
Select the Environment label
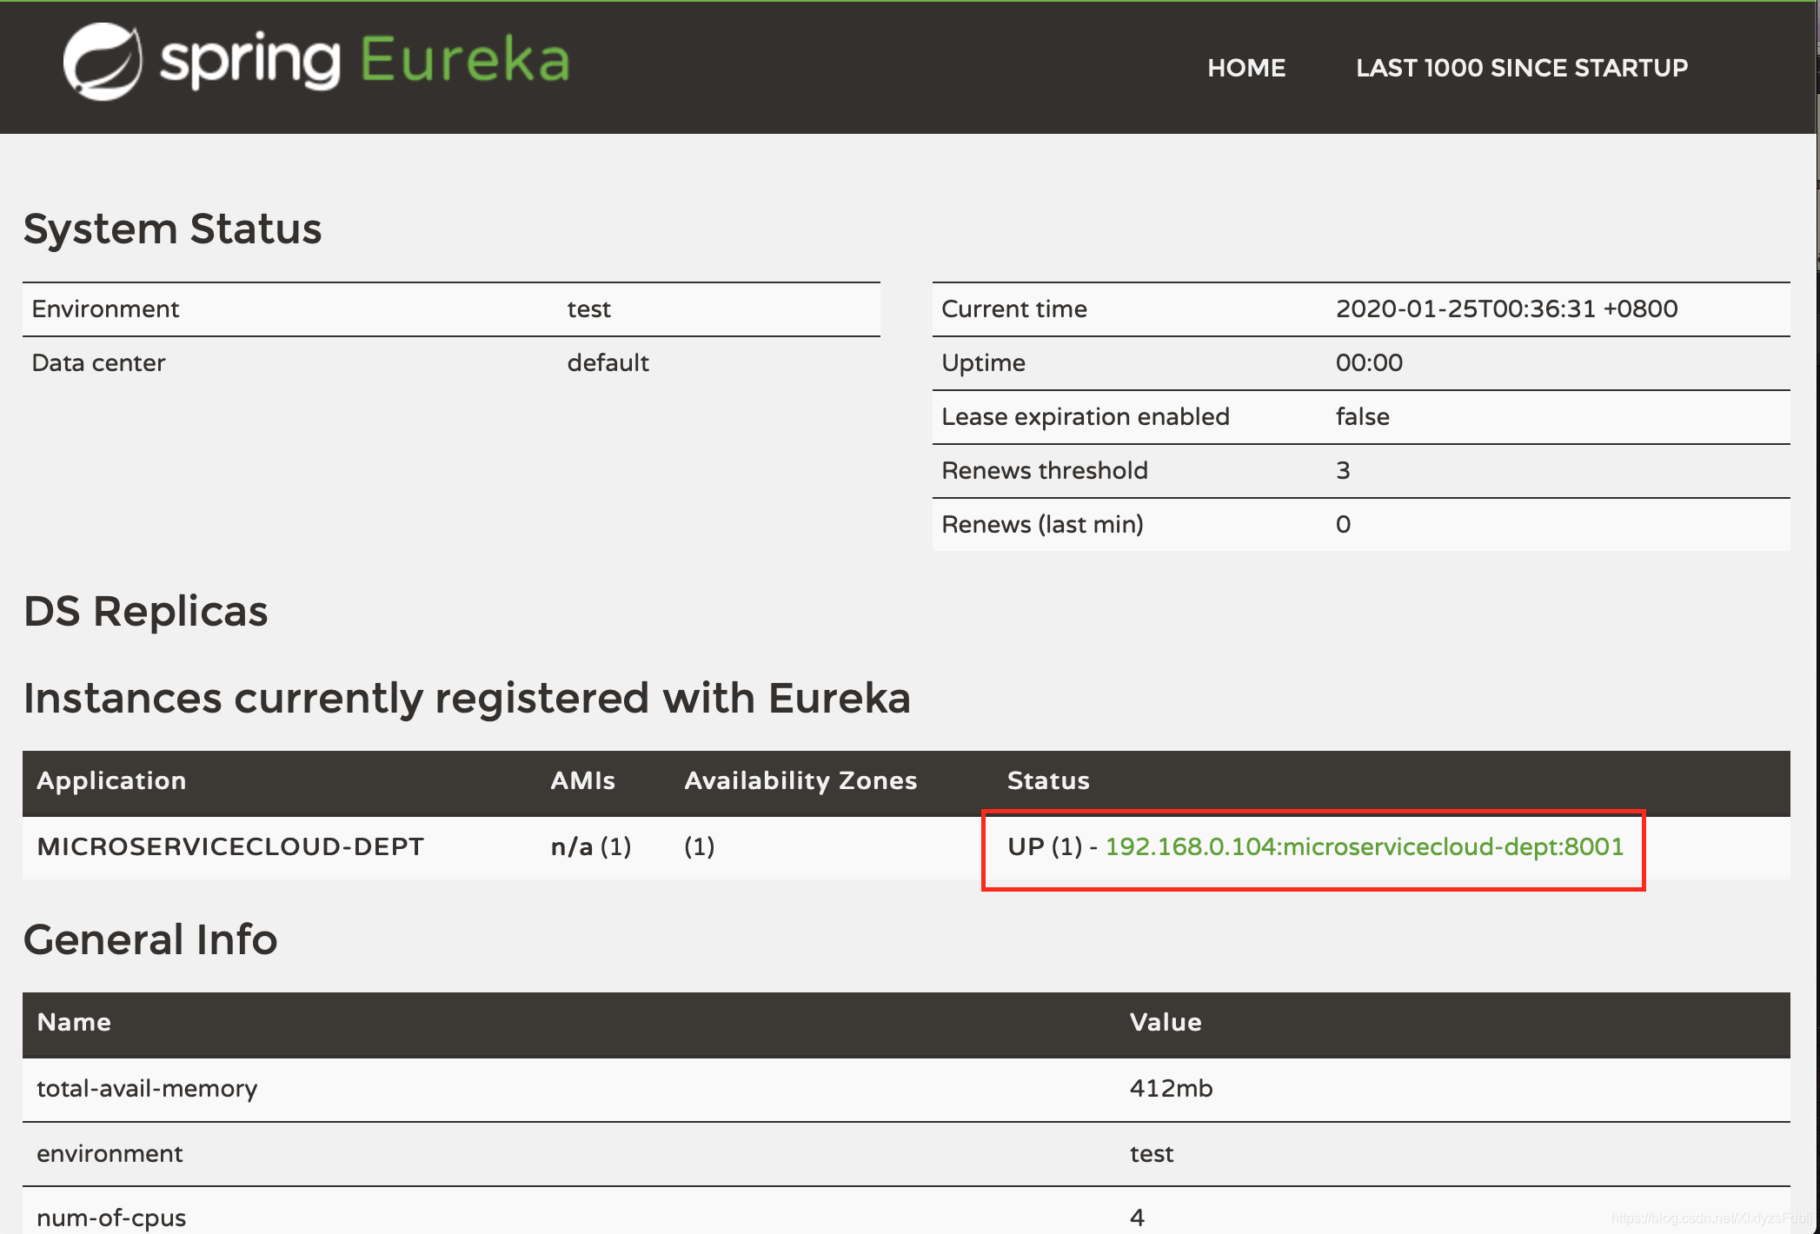(105, 309)
